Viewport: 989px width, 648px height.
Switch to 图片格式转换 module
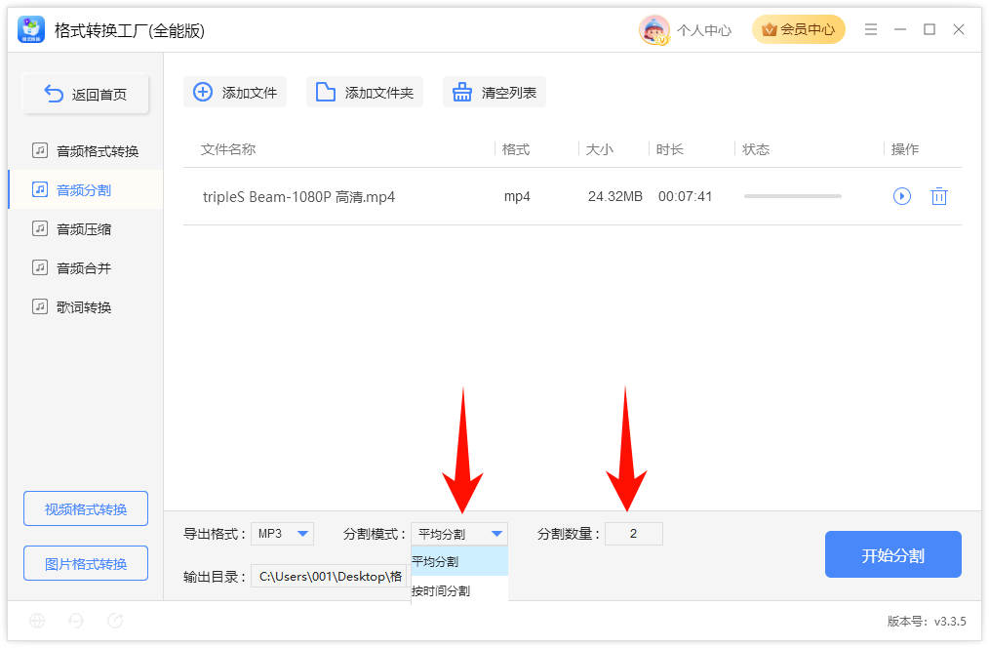86,563
